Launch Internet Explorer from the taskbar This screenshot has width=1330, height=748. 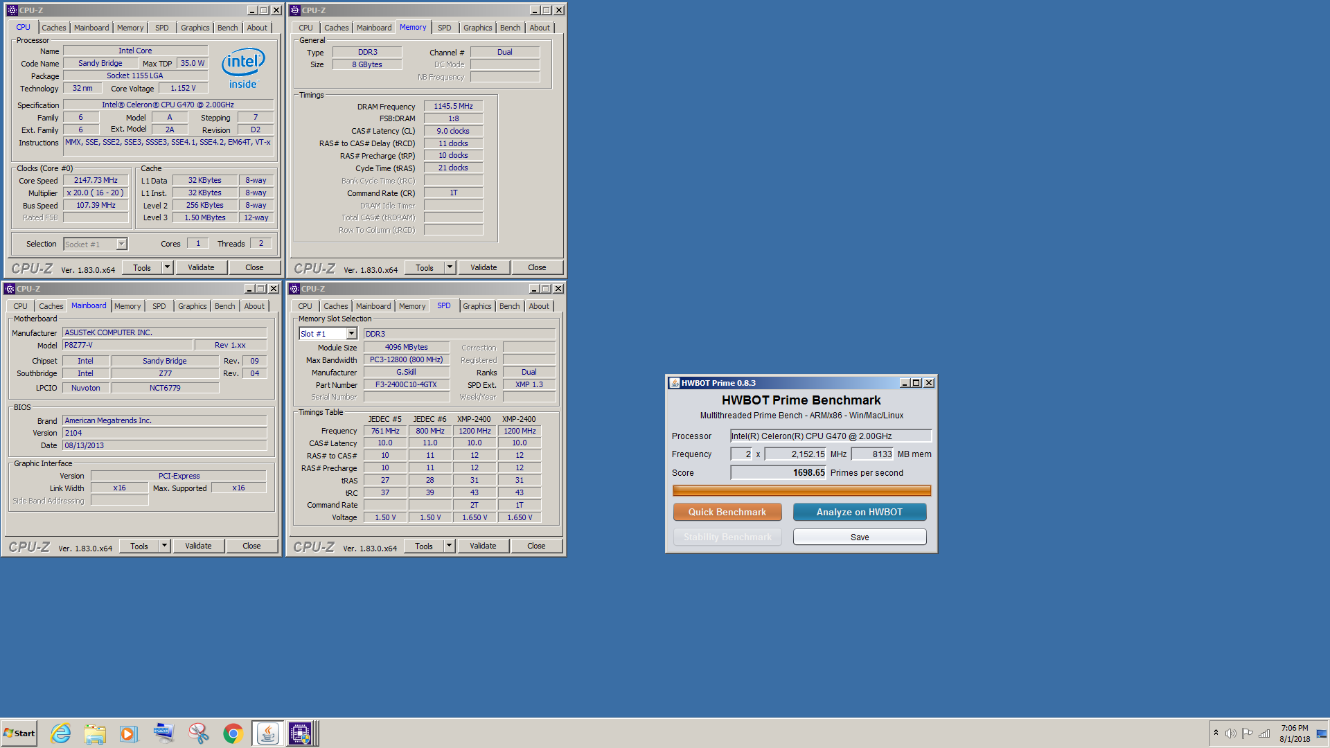[61, 733]
